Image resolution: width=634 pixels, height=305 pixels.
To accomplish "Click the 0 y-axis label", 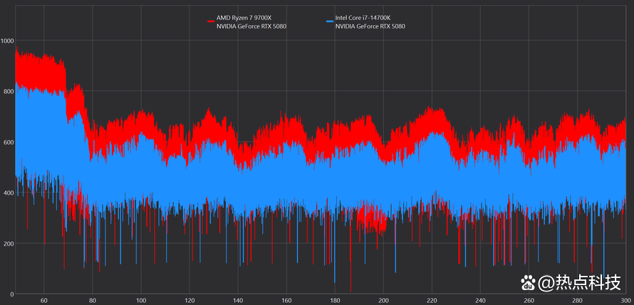I will click(11, 294).
